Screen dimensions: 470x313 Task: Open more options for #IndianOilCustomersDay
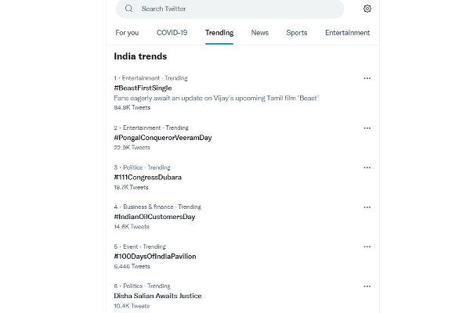(x=367, y=207)
